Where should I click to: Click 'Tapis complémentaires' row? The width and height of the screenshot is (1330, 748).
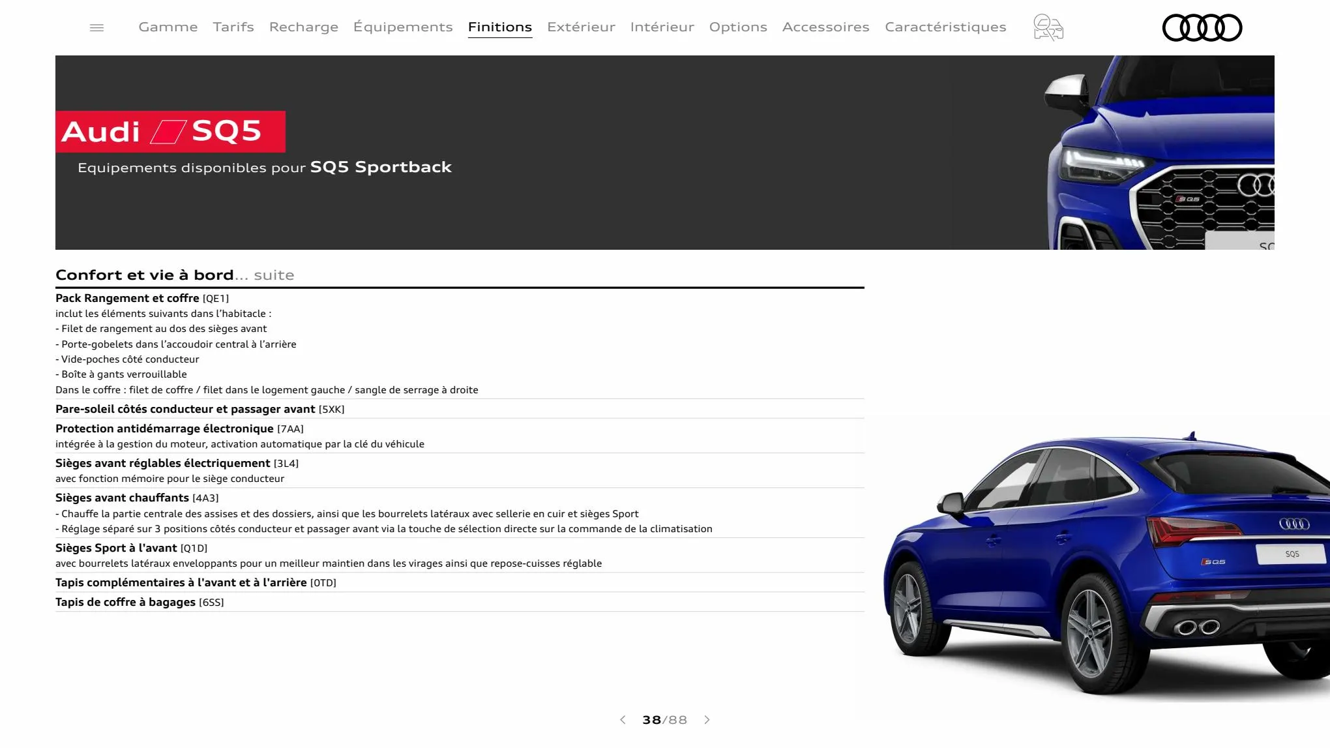[460, 582]
